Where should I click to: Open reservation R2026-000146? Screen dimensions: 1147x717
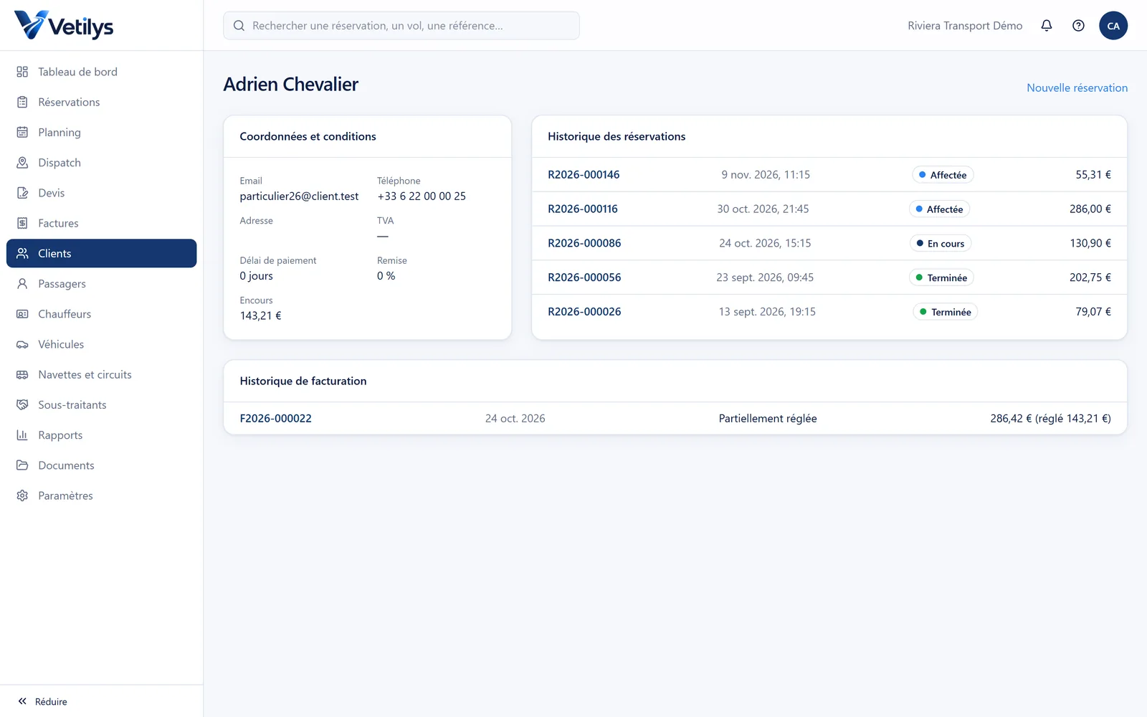point(584,174)
